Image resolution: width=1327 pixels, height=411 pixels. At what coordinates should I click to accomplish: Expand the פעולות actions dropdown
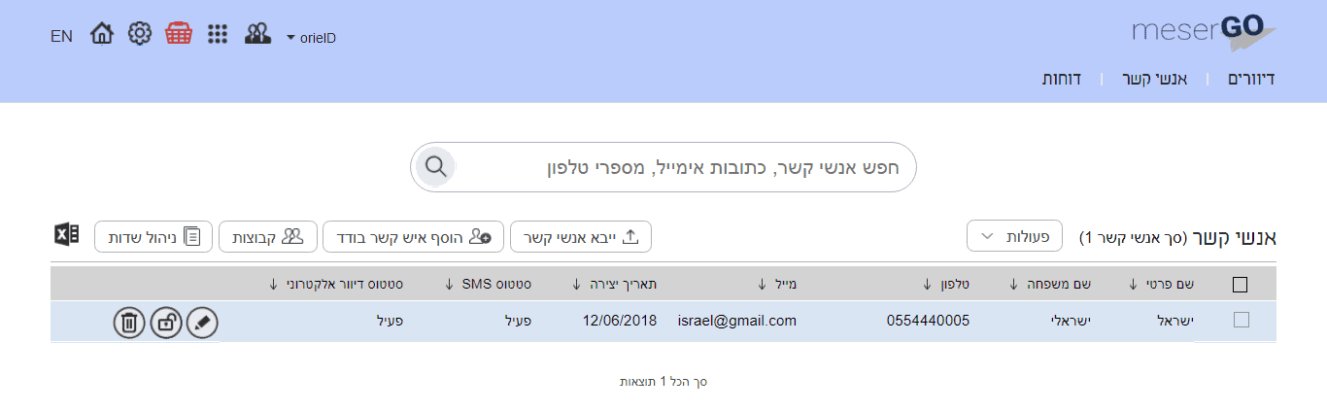1014,236
